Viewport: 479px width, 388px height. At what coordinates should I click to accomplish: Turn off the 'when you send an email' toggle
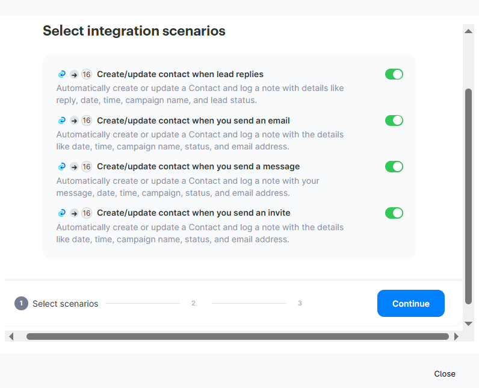pos(394,120)
